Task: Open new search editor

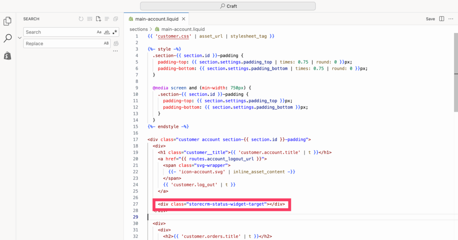Action: coord(98,19)
